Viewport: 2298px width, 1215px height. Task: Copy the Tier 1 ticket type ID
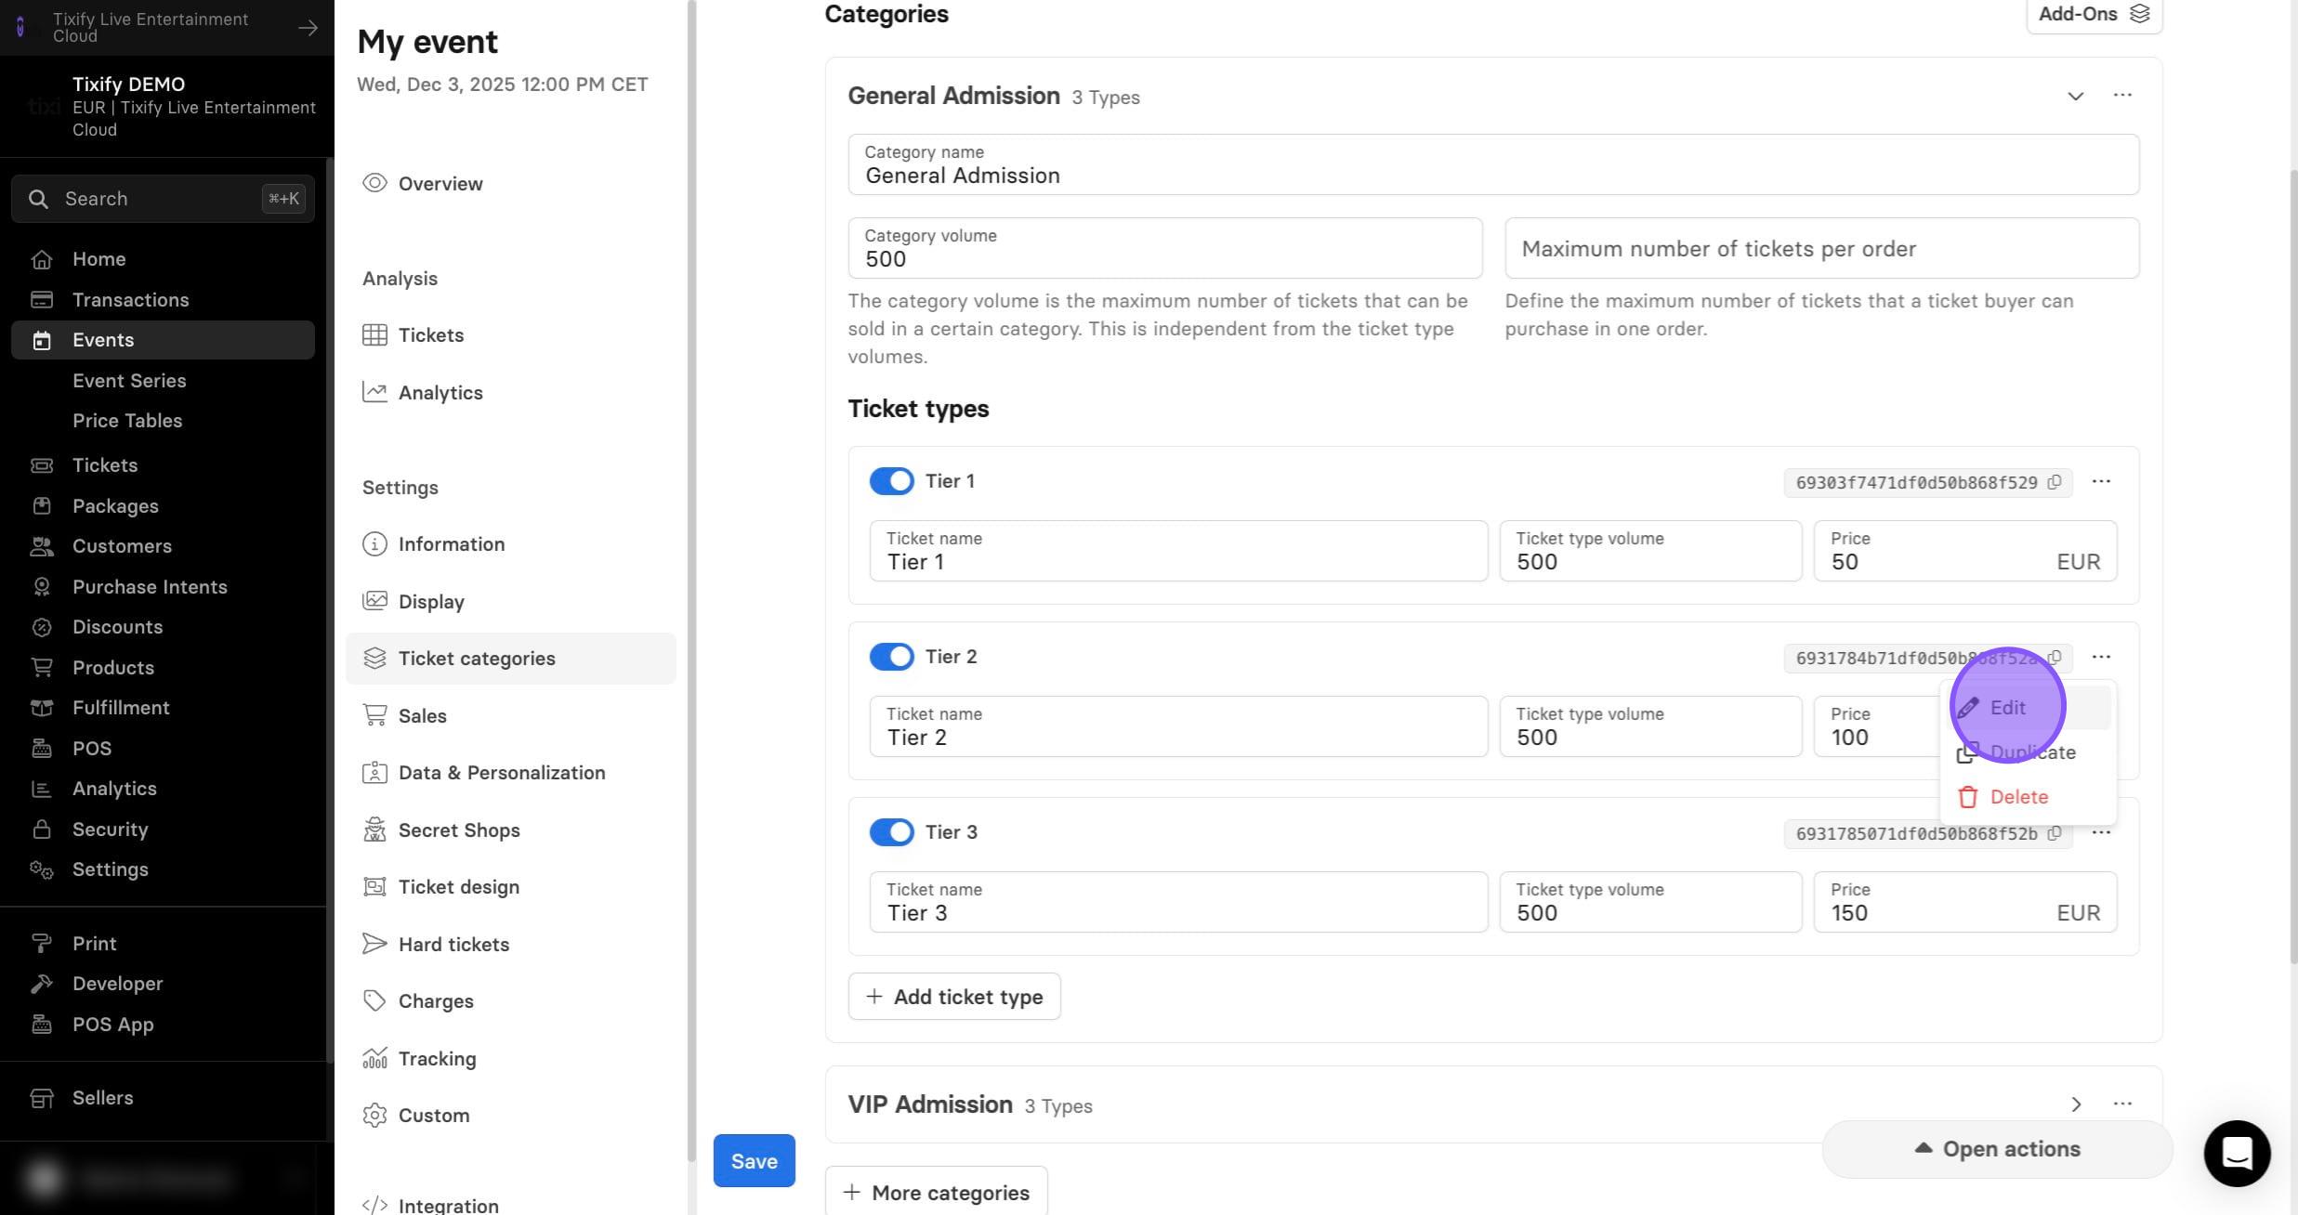[x=2055, y=482]
